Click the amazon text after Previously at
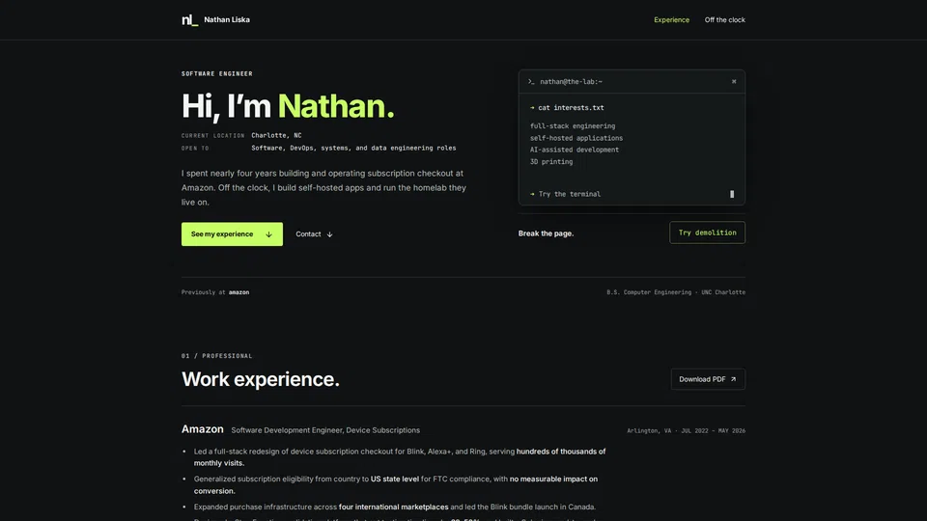This screenshot has width=927, height=521. tap(239, 292)
